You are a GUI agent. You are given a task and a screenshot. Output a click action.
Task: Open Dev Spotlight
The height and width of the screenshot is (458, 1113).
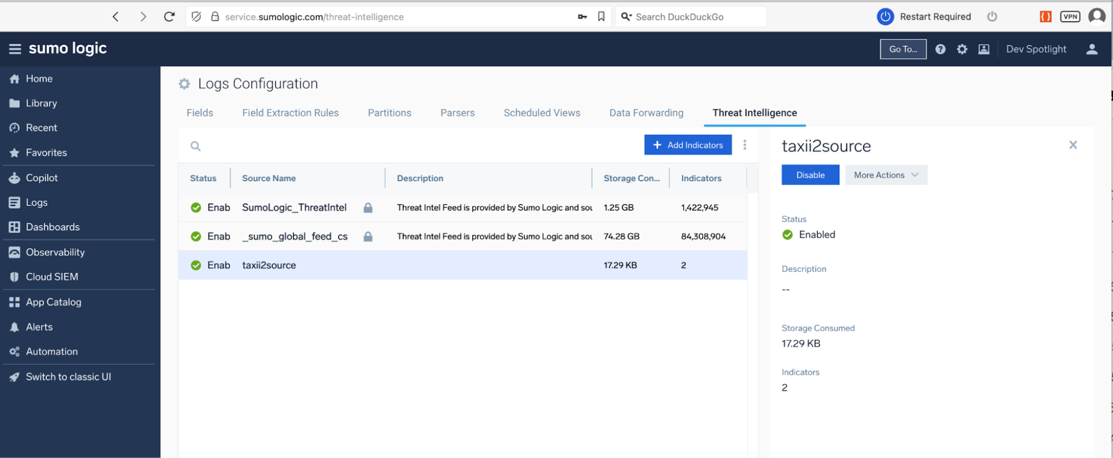[1036, 49]
